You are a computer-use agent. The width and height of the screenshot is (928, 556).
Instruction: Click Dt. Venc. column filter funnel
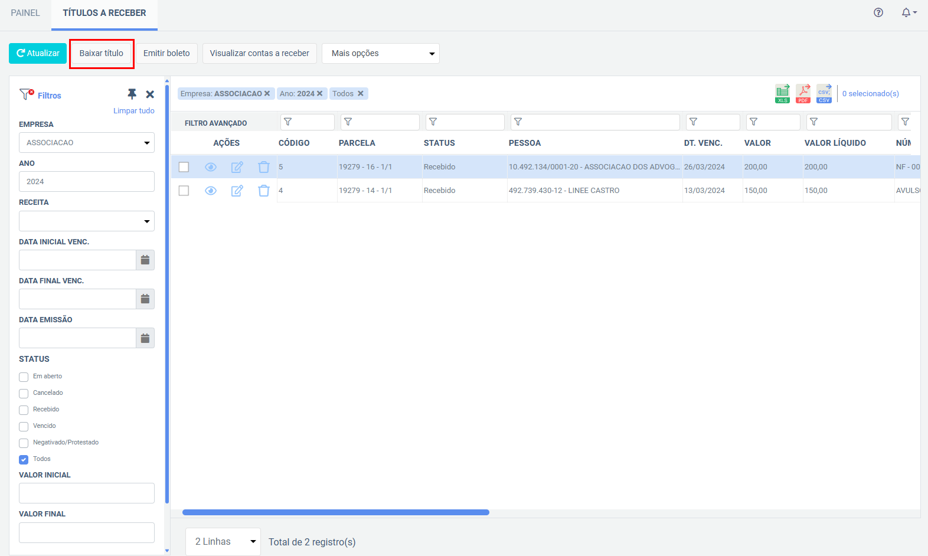point(693,122)
